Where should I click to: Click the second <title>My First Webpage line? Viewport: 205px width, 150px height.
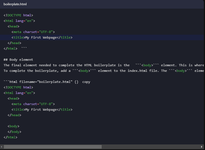42,110
